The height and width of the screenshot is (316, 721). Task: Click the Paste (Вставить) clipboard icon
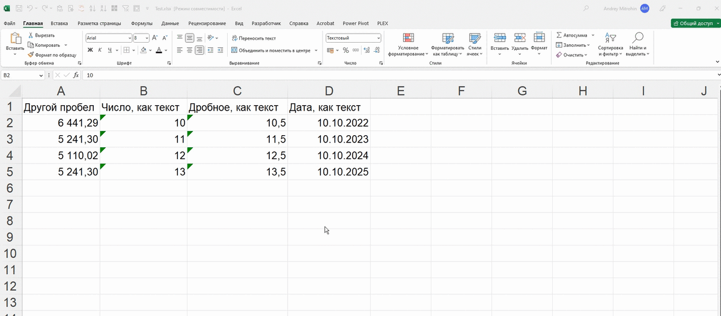15,39
